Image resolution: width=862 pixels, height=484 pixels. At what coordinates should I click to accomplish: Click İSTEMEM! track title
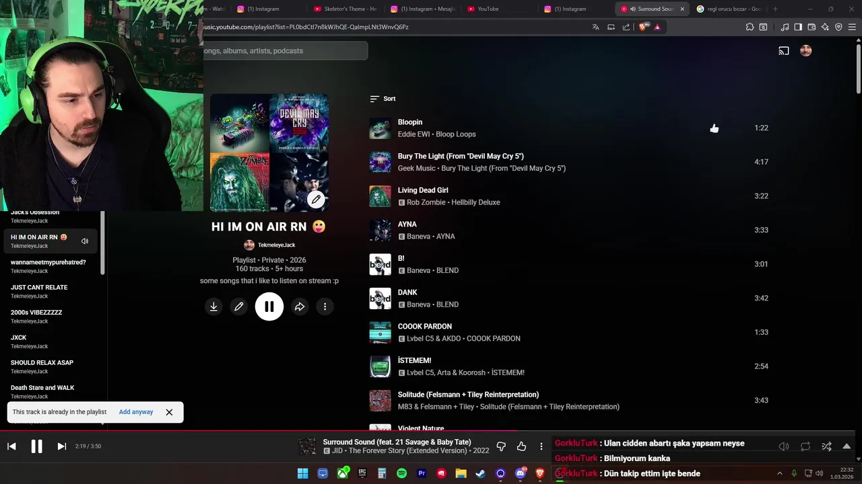tap(414, 360)
